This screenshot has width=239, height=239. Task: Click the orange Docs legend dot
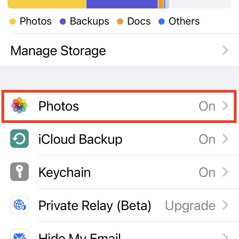tap(120, 22)
